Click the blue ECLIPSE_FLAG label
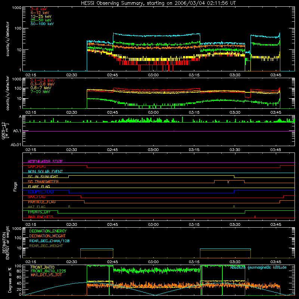This screenshot has width=299, height=299. coord(41,192)
